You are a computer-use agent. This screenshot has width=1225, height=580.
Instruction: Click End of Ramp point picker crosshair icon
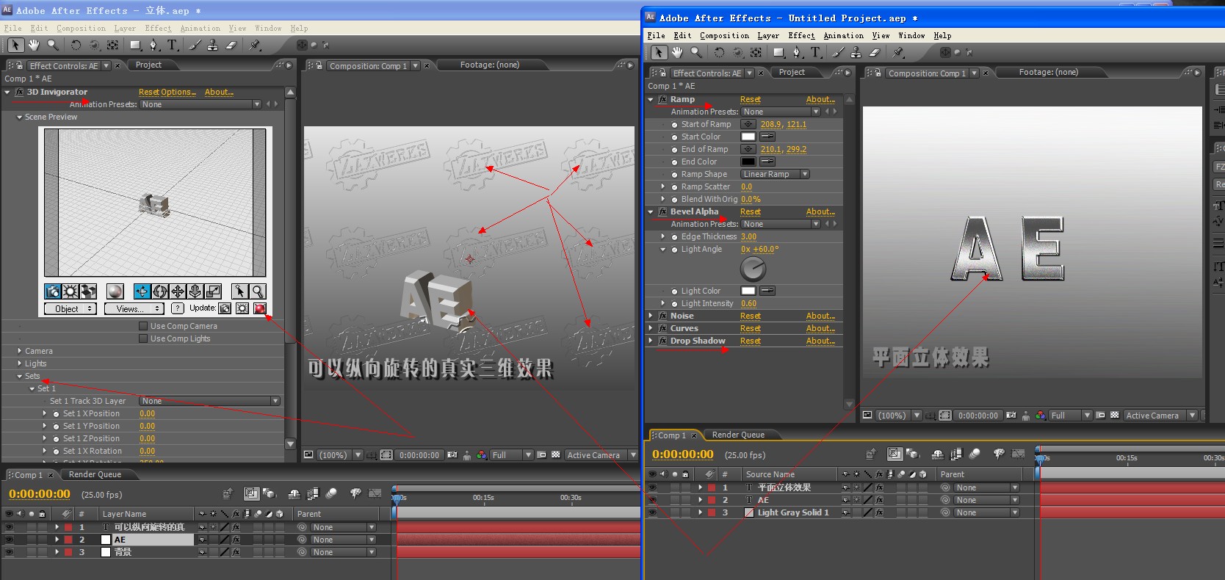point(748,149)
